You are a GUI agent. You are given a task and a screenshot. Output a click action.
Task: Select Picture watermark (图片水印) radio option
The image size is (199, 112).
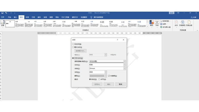(73, 47)
